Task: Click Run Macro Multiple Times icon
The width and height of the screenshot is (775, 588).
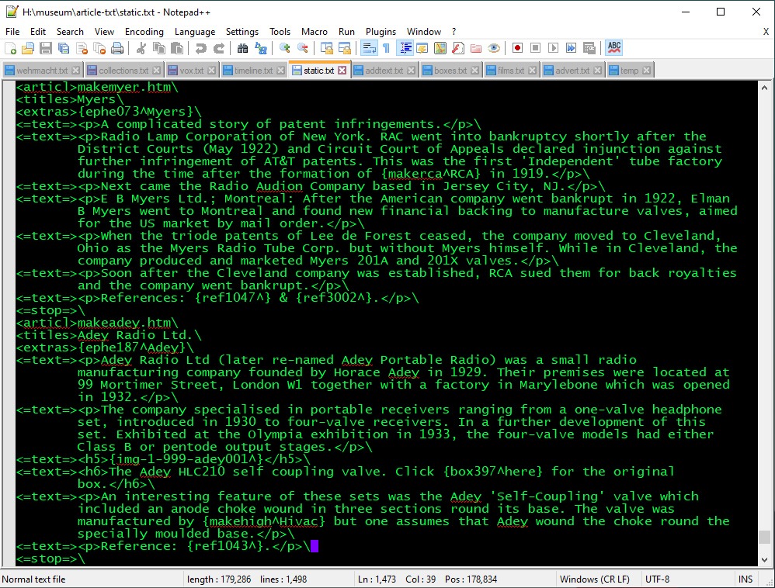Action: (x=571, y=48)
